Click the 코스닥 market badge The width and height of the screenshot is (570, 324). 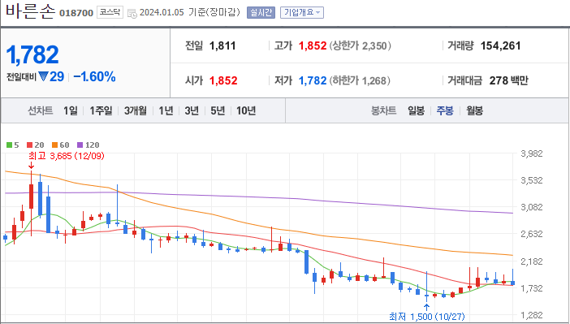(x=110, y=12)
